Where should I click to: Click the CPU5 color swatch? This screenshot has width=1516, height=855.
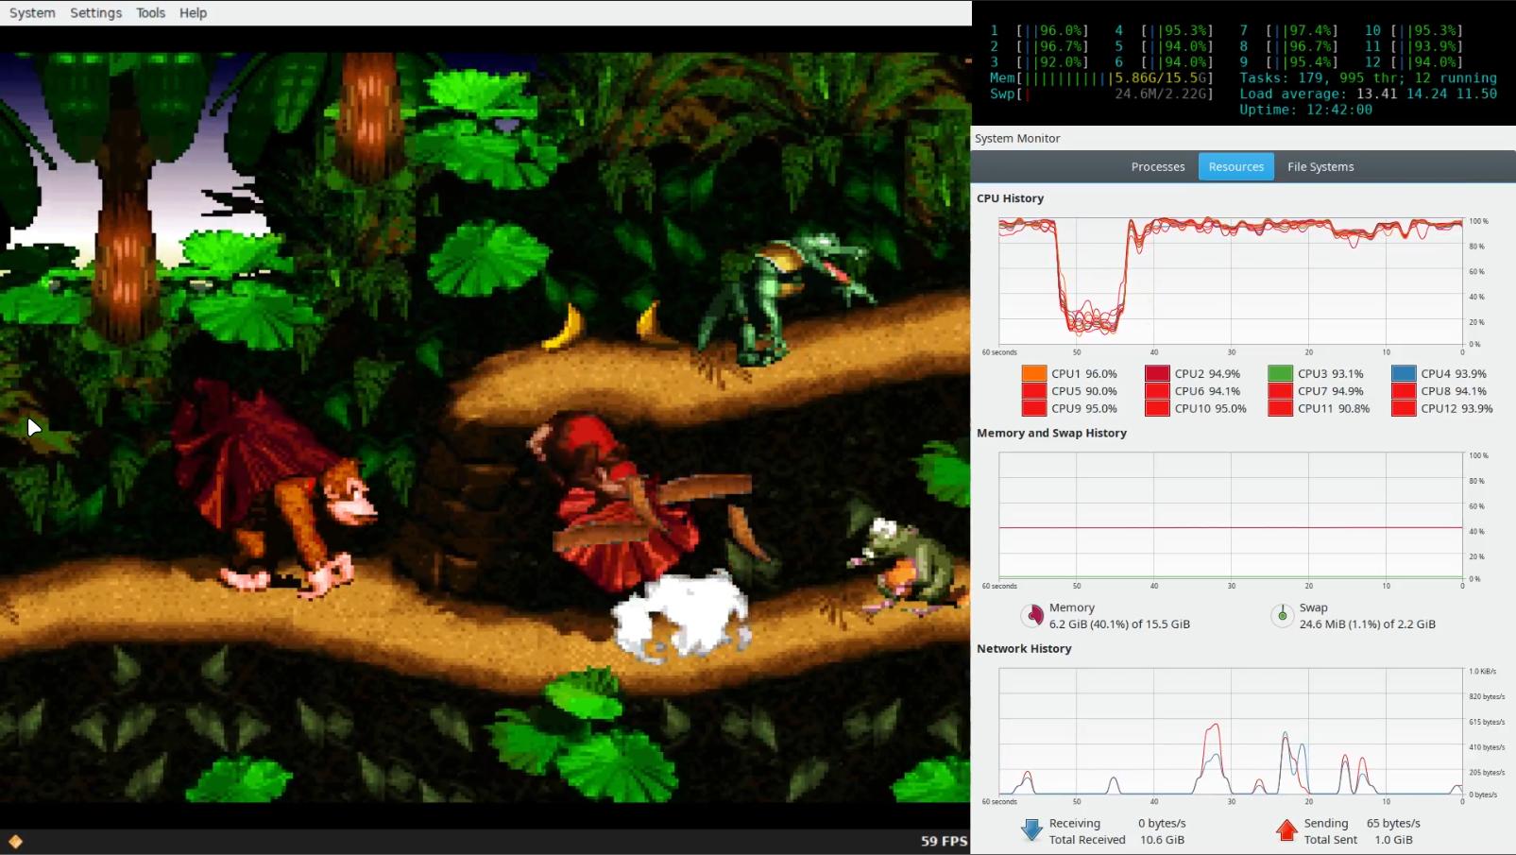[1034, 391]
